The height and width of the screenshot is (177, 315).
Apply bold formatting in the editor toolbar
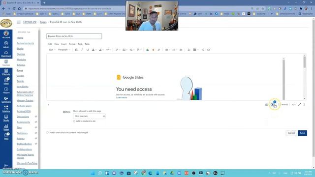(x=76, y=50)
